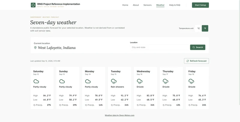Click Thursday's low value 68.0°F

click(176, 100)
